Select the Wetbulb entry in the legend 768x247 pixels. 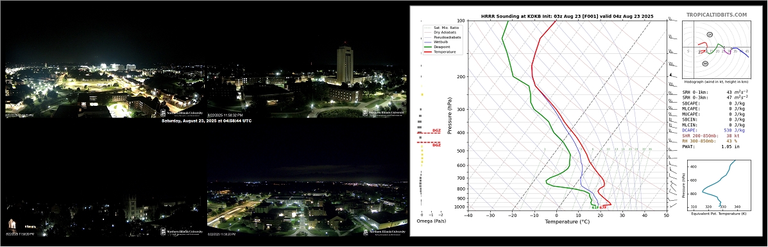point(438,42)
